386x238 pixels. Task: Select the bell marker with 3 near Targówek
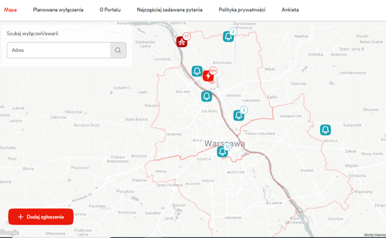click(239, 115)
